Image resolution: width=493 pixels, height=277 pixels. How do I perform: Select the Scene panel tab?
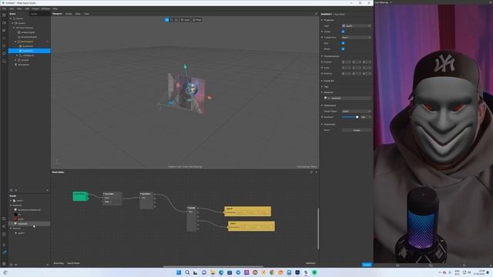tap(12, 14)
